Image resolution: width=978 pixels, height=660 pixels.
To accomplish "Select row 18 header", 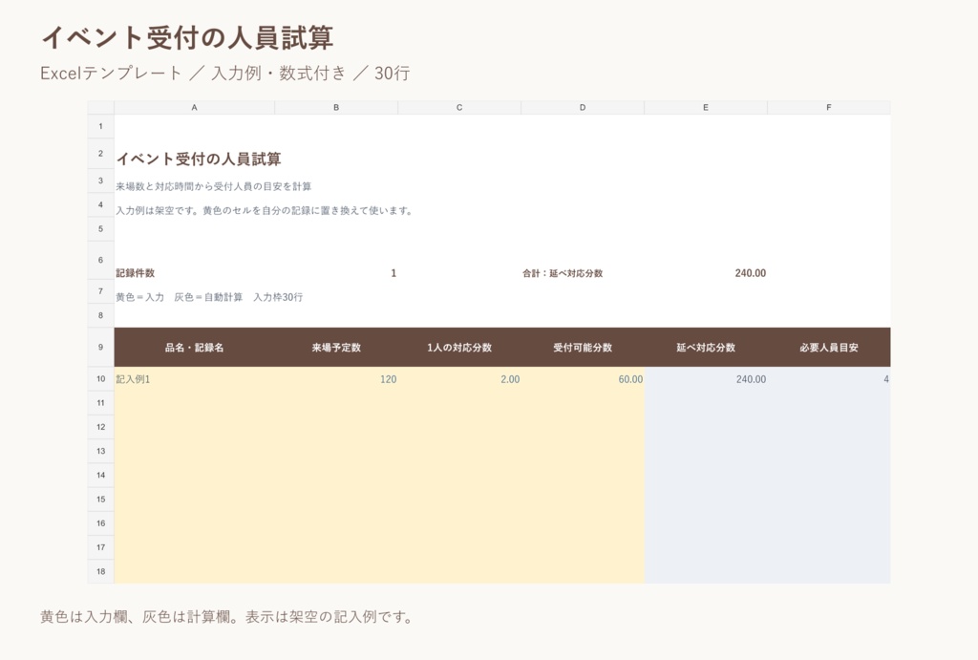I will (x=100, y=571).
